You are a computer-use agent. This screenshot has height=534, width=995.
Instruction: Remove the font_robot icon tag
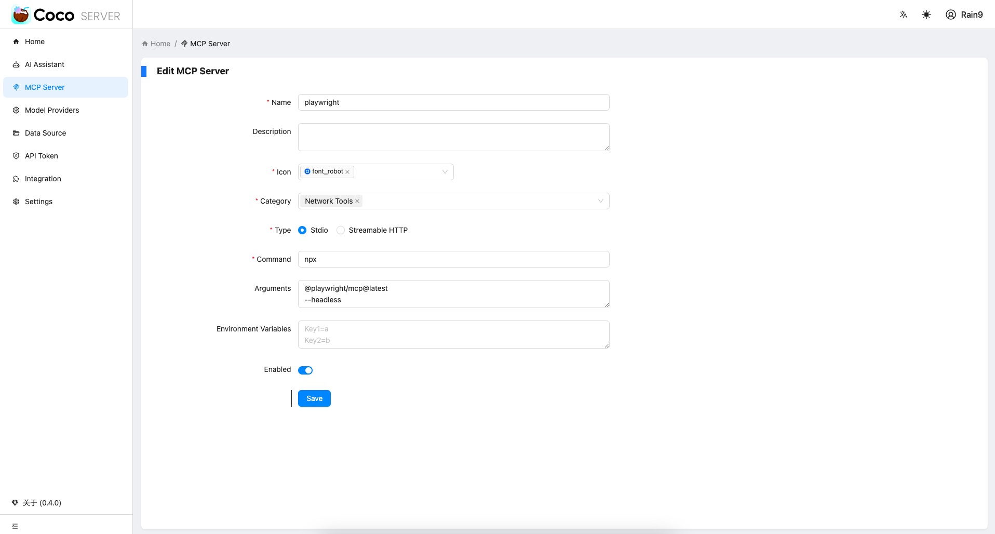(x=347, y=172)
